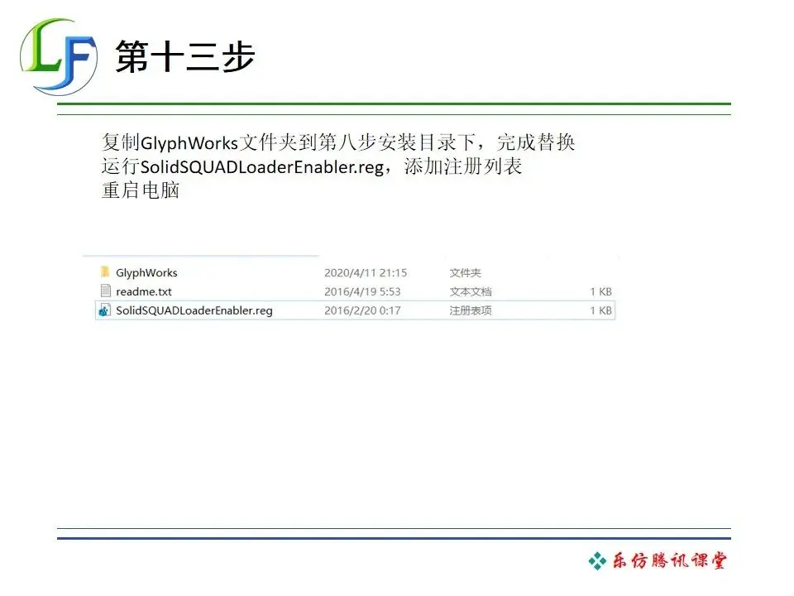The image size is (794, 596).
Task: Click the 注册表项 type label
Action: 471,310
